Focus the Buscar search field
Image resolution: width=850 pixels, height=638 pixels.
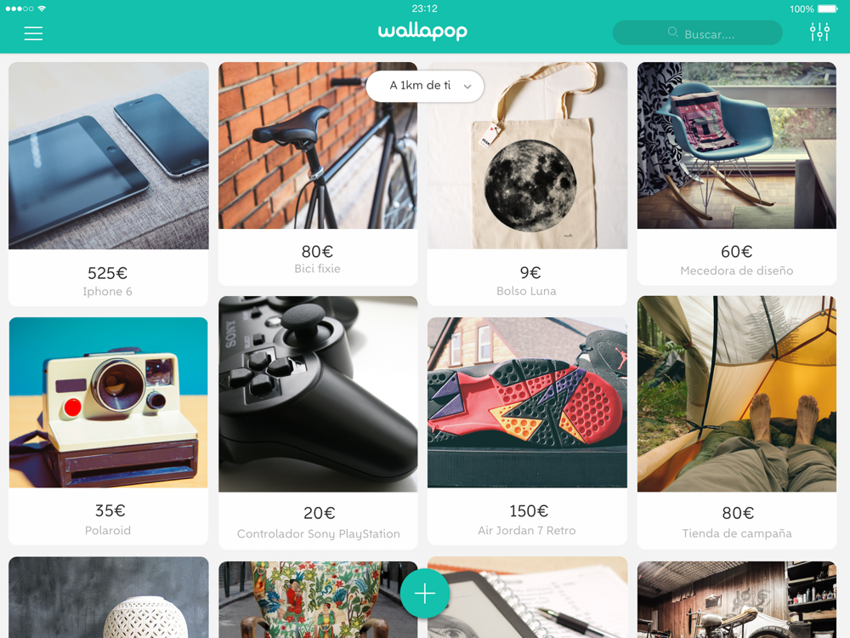click(x=697, y=32)
